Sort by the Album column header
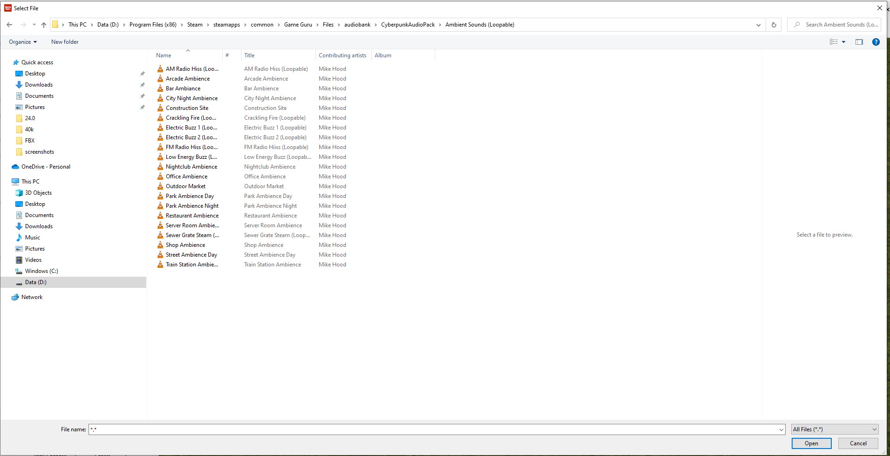 [383, 55]
